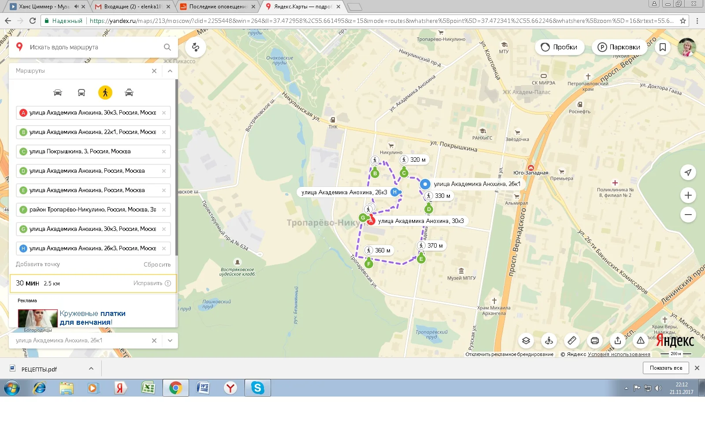The height and width of the screenshot is (423, 705).
Task: Expand the улица Академика Анохина, 26к1 card
Action: coord(170,341)
